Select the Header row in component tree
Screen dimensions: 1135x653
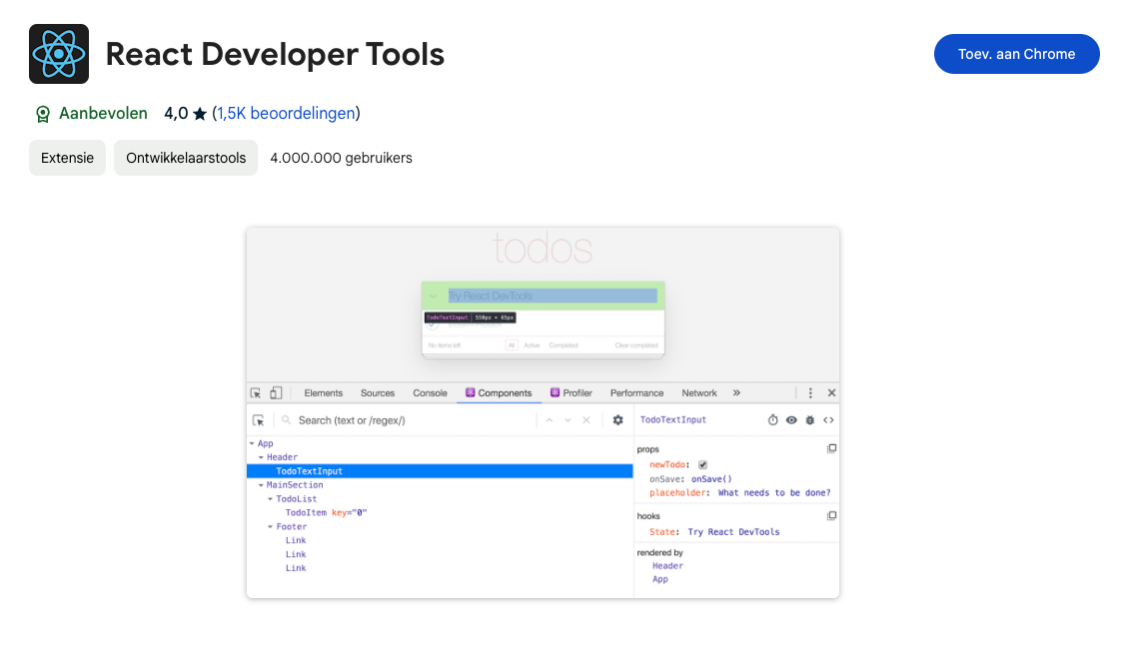point(440,457)
